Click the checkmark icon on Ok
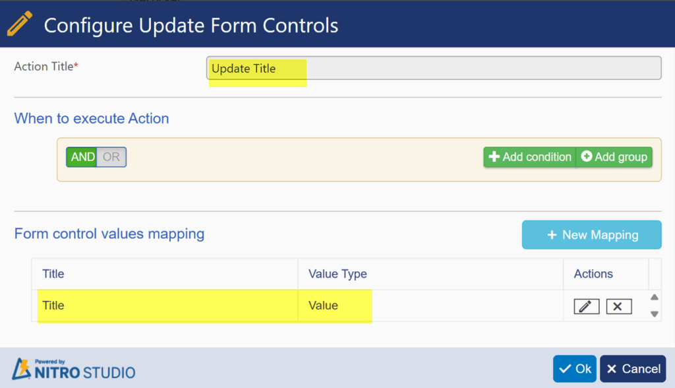This screenshot has width=675, height=388. point(565,369)
